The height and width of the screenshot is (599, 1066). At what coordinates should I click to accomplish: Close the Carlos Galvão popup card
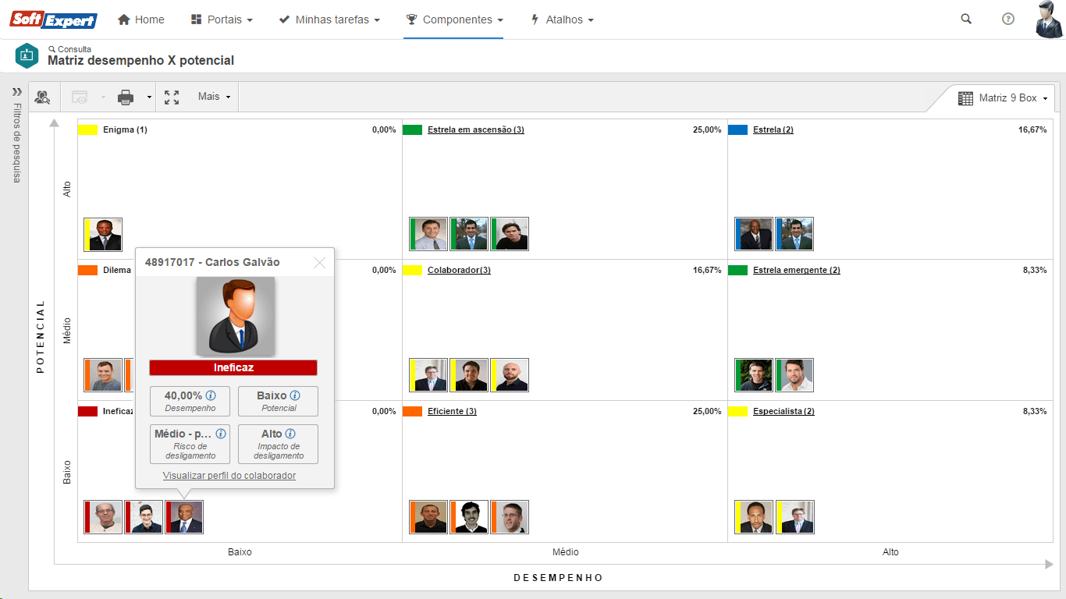click(x=319, y=263)
